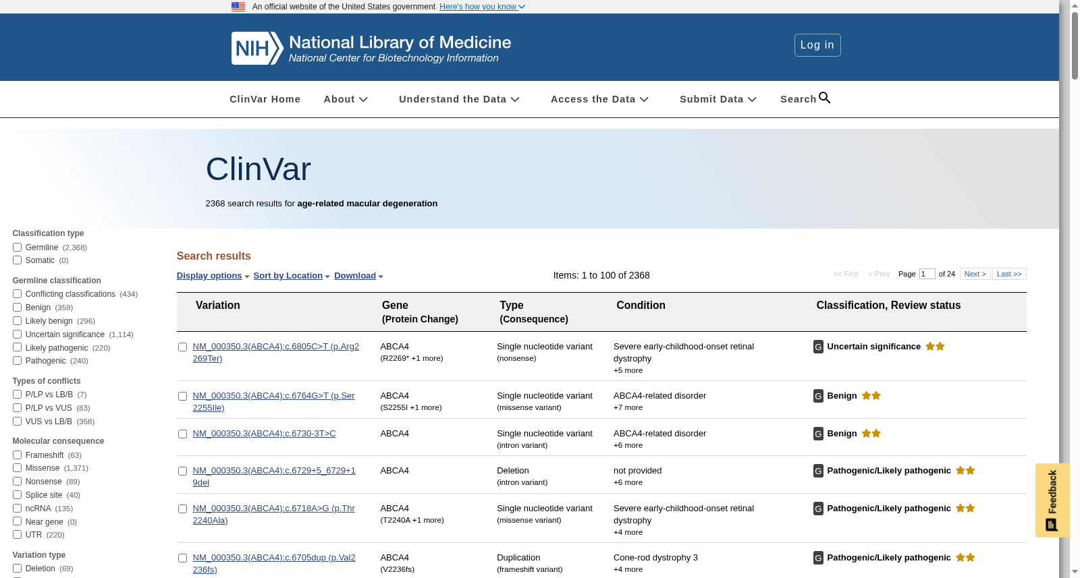Viewport: 1080px width, 578px height.
Task: Click G badge in c.6729+5_6729+19del row
Action: pyautogui.click(x=818, y=471)
